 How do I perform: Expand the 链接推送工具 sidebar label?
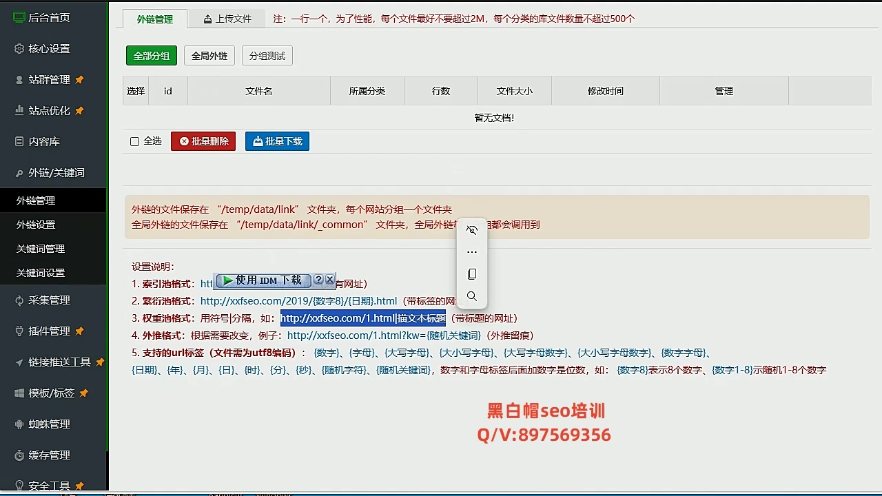[x=59, y=362]
